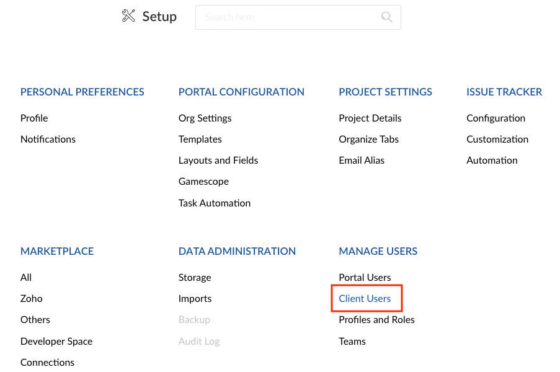Click the Setup wrench and screwdriver icon
Image resolution: width=560 pixels, height=372 pixels.
coord(128,16)
